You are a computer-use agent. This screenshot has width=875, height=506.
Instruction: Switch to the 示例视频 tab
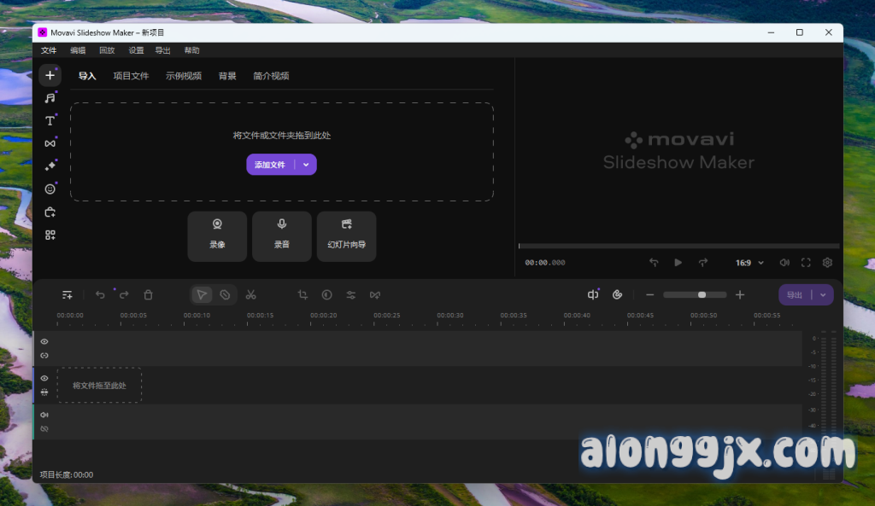(183, 76)
